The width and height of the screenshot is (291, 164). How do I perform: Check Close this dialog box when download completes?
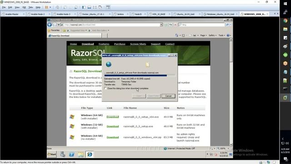[105, 88]
